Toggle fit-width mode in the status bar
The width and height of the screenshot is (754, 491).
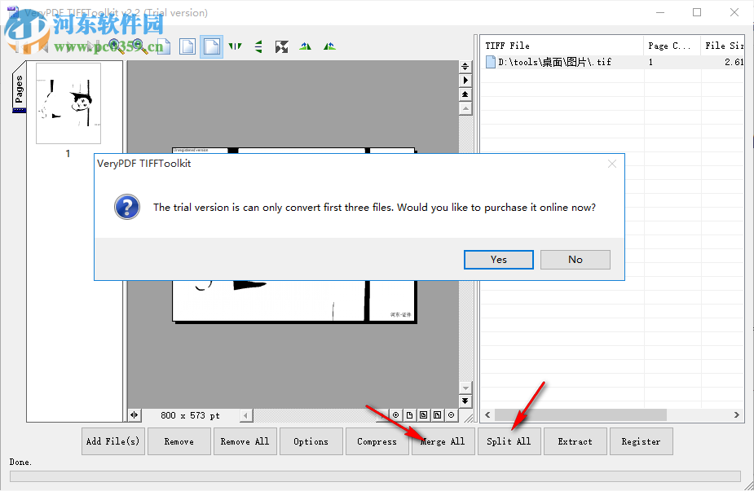(438, 414)
